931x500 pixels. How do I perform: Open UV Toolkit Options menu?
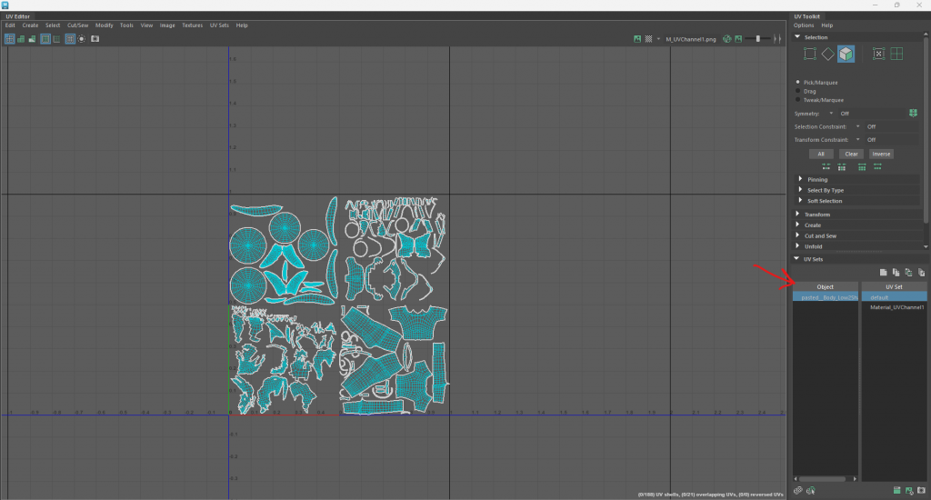pos(804,25)
